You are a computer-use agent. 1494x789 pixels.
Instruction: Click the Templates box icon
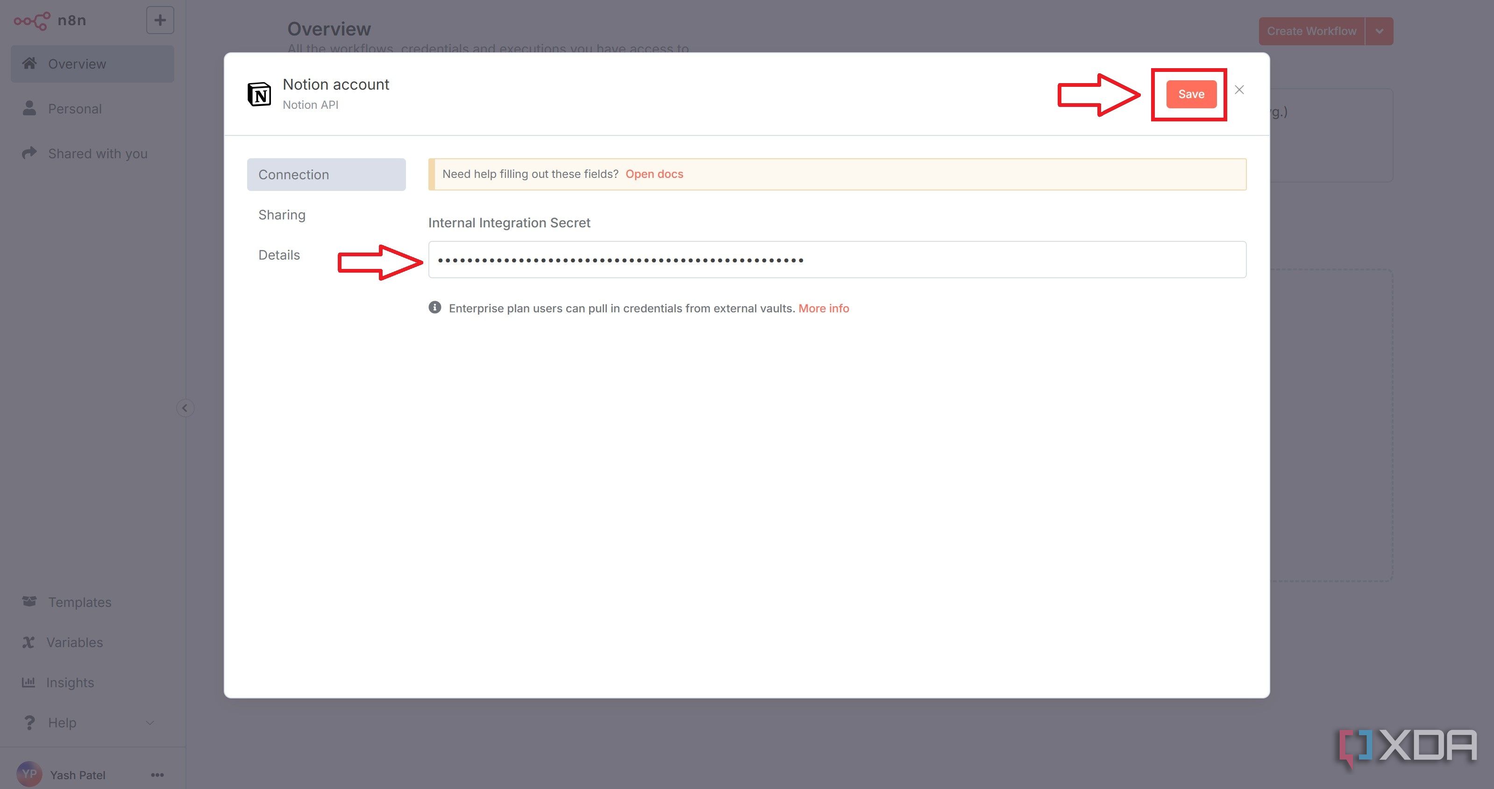point(29,600)
